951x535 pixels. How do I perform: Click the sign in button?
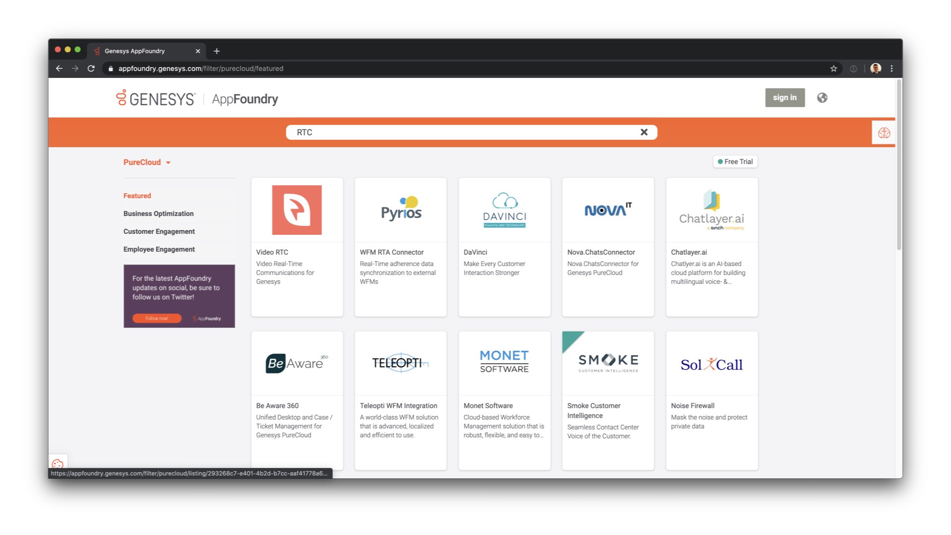[785, 98]
